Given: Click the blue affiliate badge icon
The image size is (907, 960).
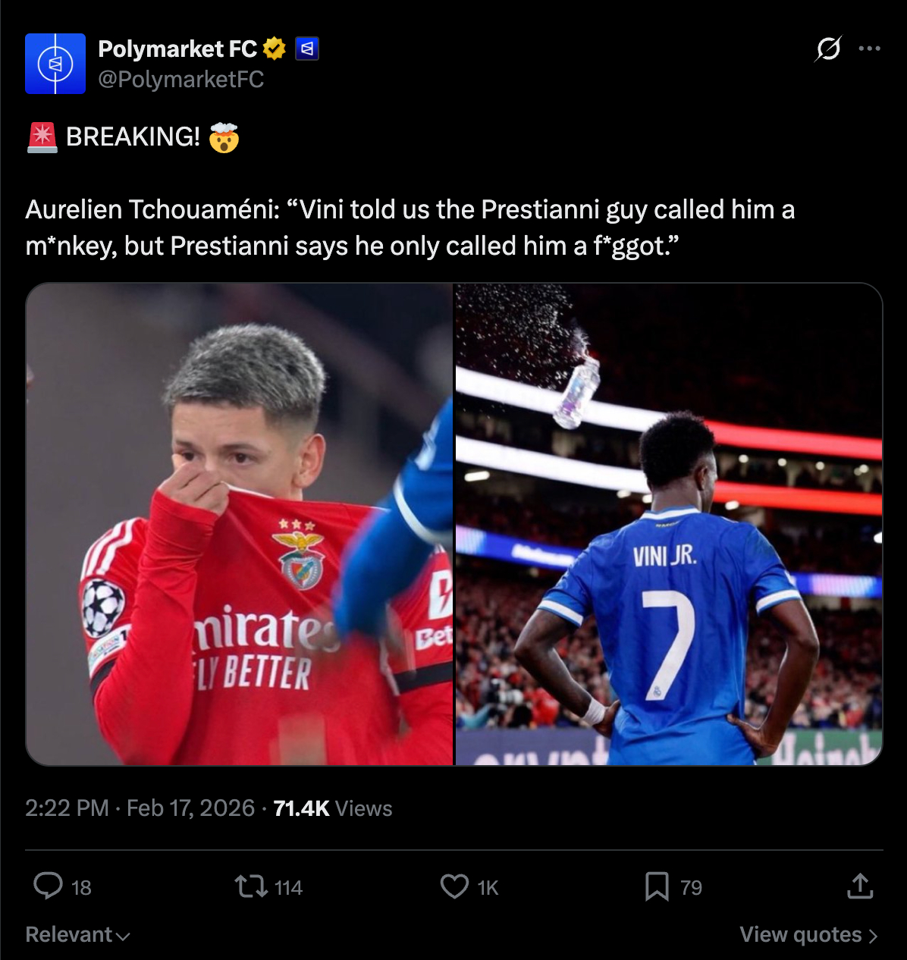Looking at the screenshot, I should tap(306, 49).
